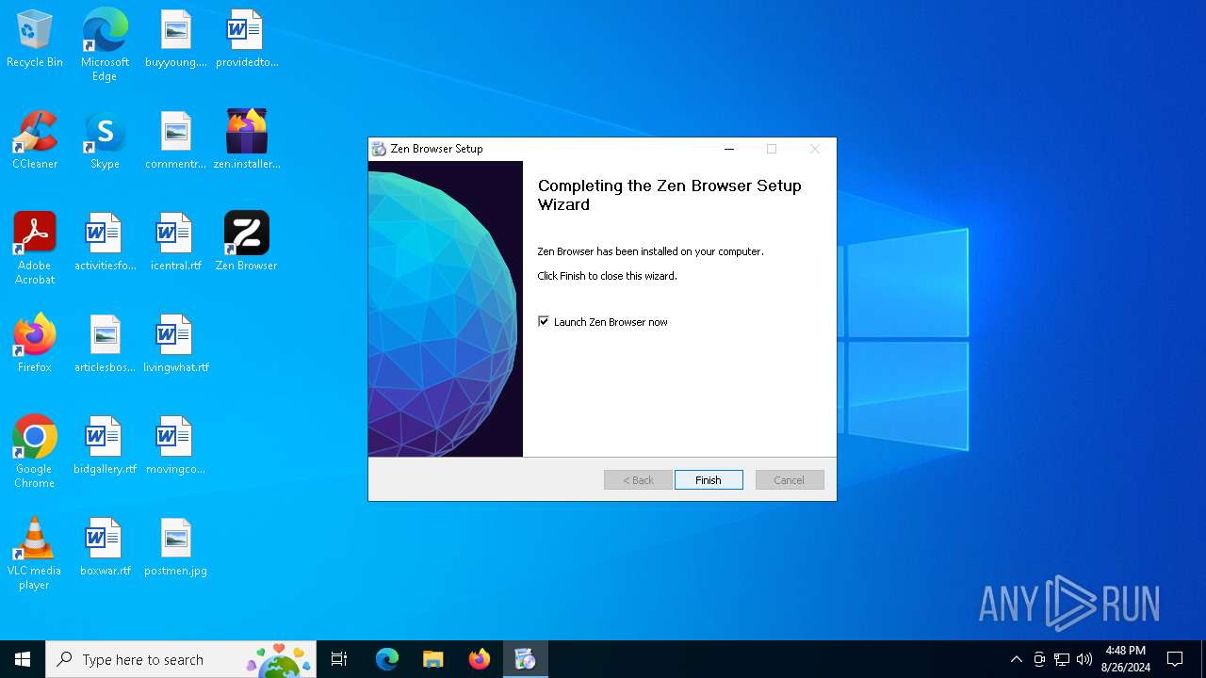The height and width of the screenshot is (678, 1206).
Task: Select the Firefox desktop shortcut
Action: [x=35, y=344]
